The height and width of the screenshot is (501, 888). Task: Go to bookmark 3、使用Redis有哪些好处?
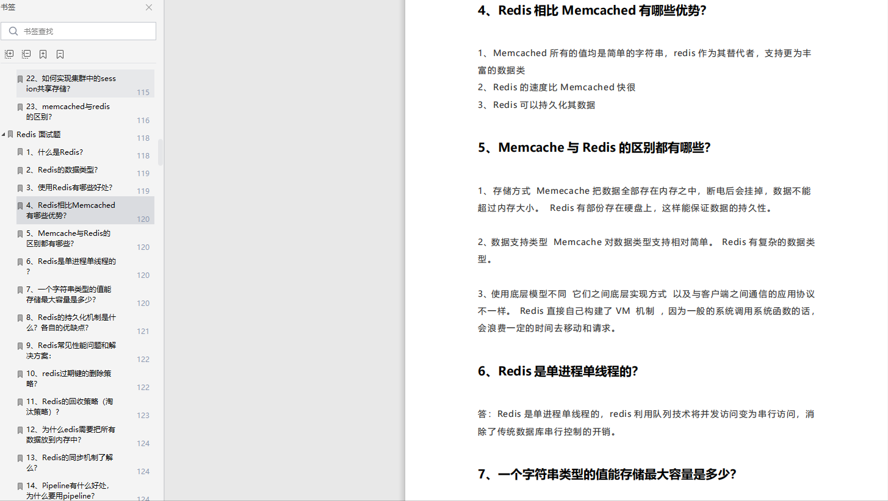pyautogui.click(x=69, y=188)
